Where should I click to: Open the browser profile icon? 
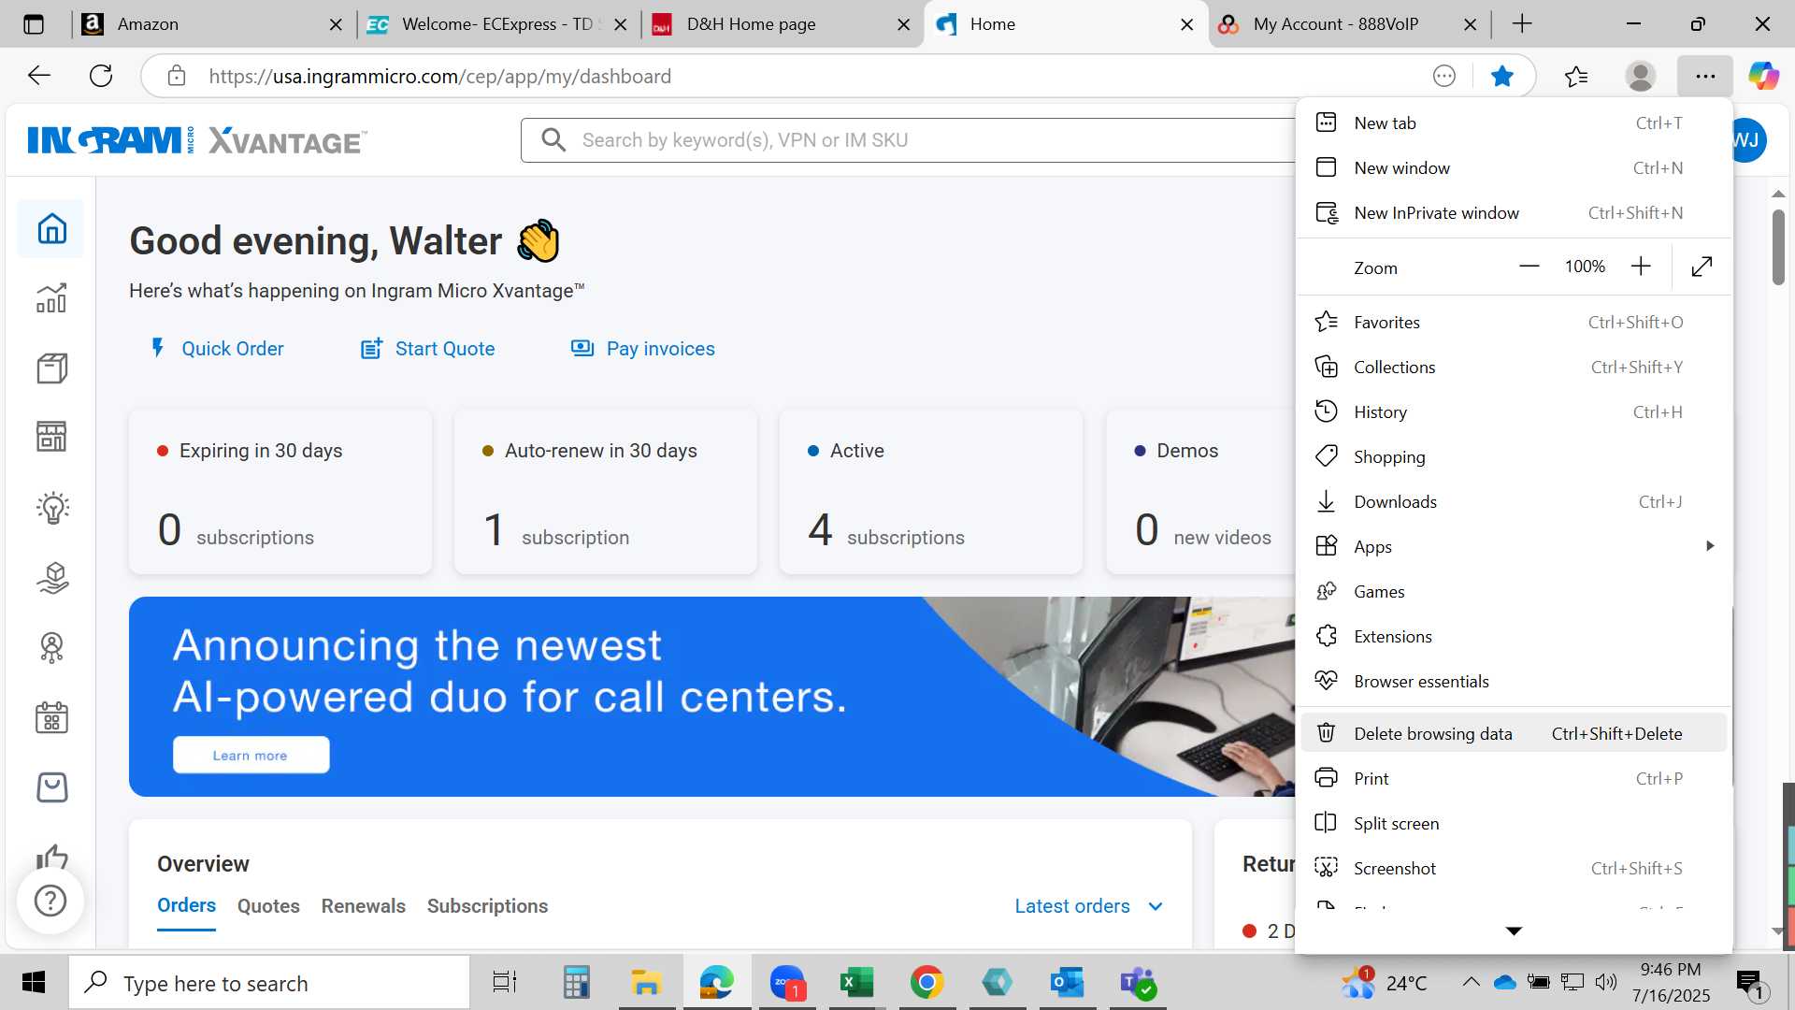tap(1641, 76)
